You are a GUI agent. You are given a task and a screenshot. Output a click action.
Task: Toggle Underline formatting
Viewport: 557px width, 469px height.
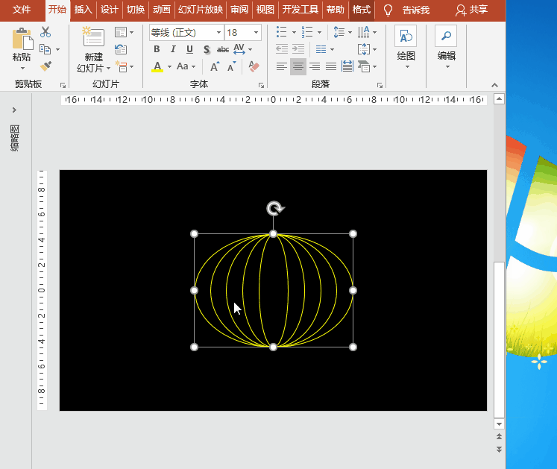(x=189, y=49)
